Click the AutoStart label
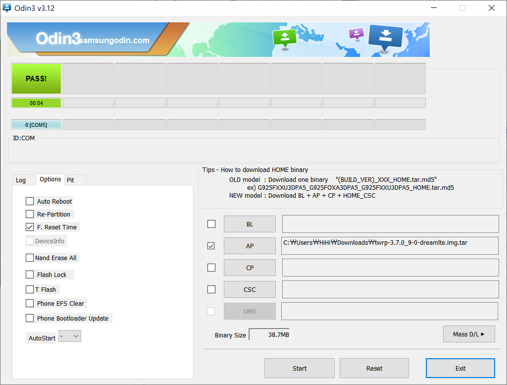507x385 pixels. tap(42, 338)
